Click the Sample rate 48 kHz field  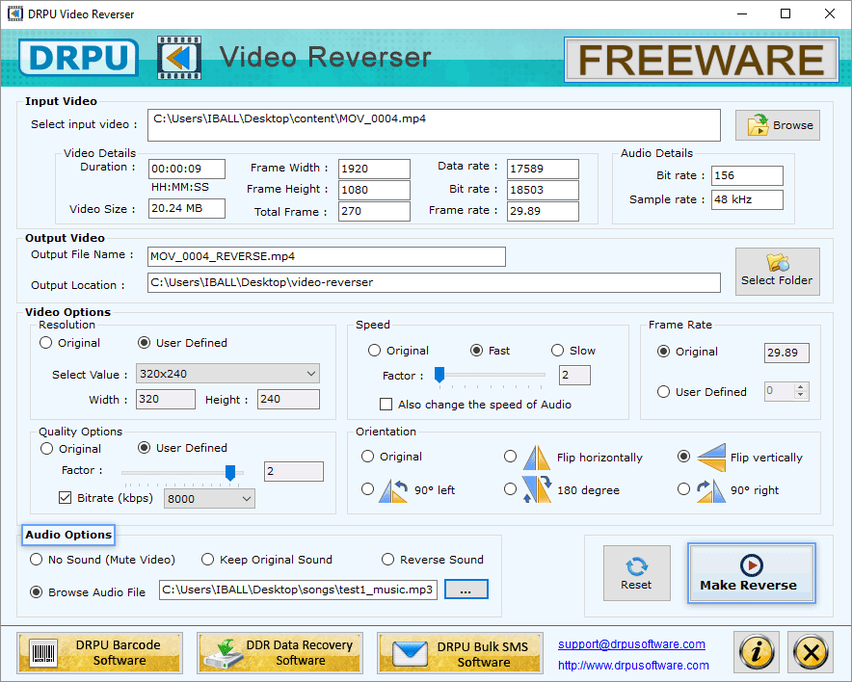pos(747,199)
